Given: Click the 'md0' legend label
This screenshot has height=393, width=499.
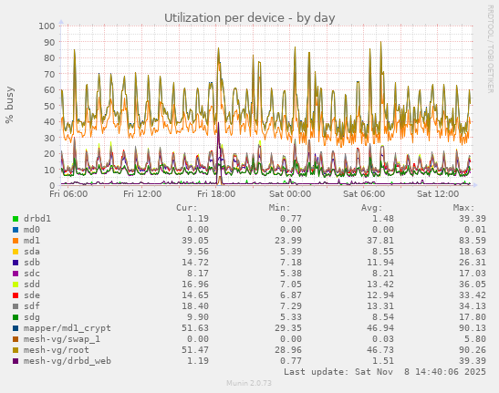Looking at the screenshot, I should pyautogui.click(x=32, y=230).
